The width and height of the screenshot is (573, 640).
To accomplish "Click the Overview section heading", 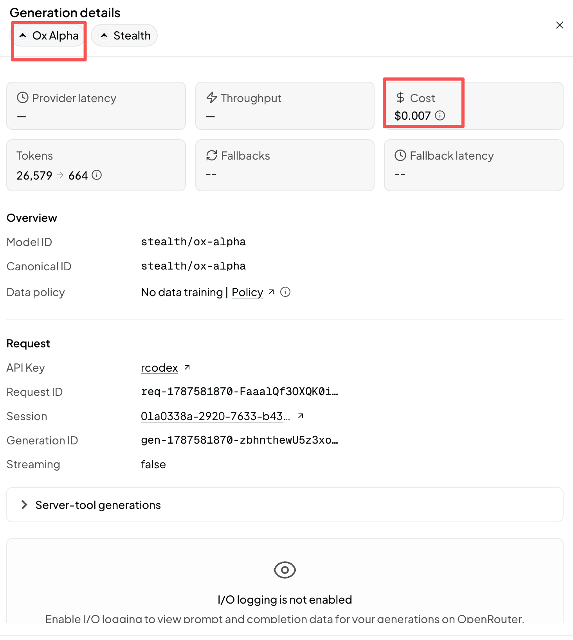I will pos(32,218).
